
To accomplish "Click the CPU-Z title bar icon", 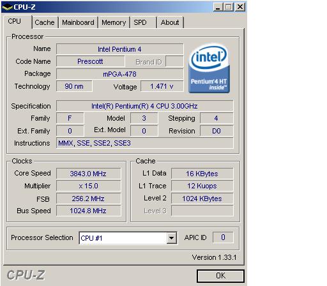I will point(7,8).
